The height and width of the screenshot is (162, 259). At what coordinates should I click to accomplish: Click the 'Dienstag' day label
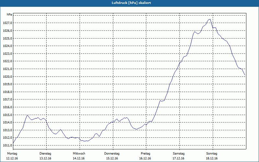coord(45,154)
